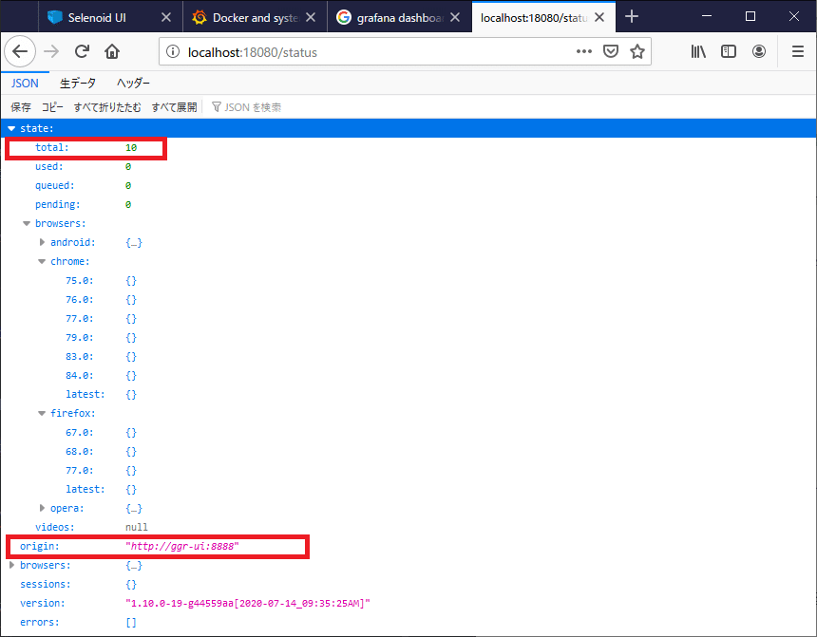The width and height of the screenshot is (817, 637).
Task: Open the 生データ raw data tab
Action: [78, 83]
